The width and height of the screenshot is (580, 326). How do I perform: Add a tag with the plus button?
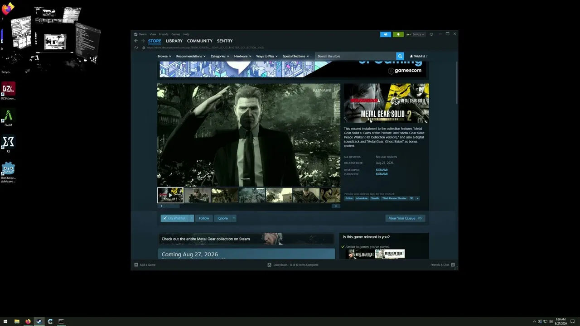pyautogui.click(x=417, y=198)
